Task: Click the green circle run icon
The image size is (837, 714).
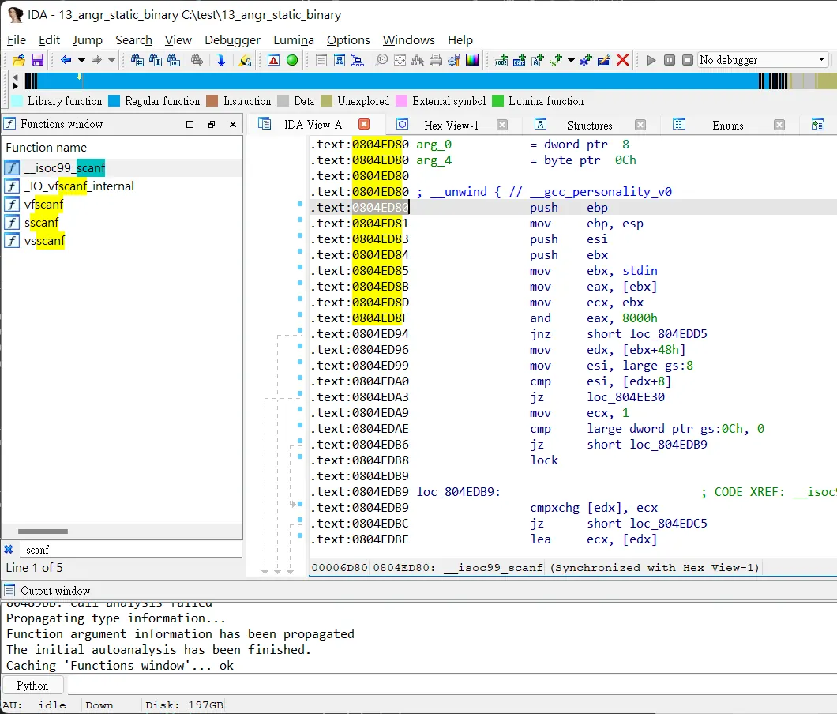Action: 292,60
